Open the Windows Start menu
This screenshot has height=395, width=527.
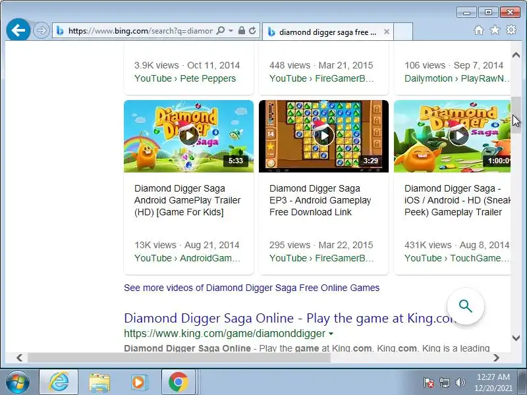pyautogui.click(x=18, y=382)
